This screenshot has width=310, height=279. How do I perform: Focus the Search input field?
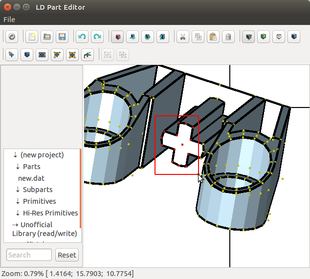point(29,255)
